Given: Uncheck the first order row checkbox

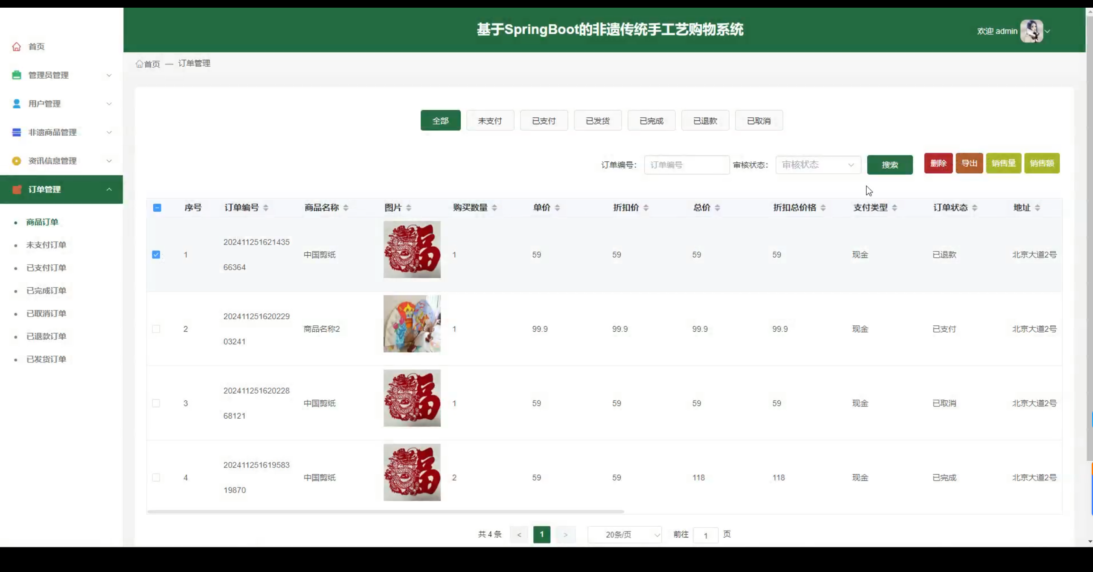Looking at the screenshot, I should (x=156, y=255).
